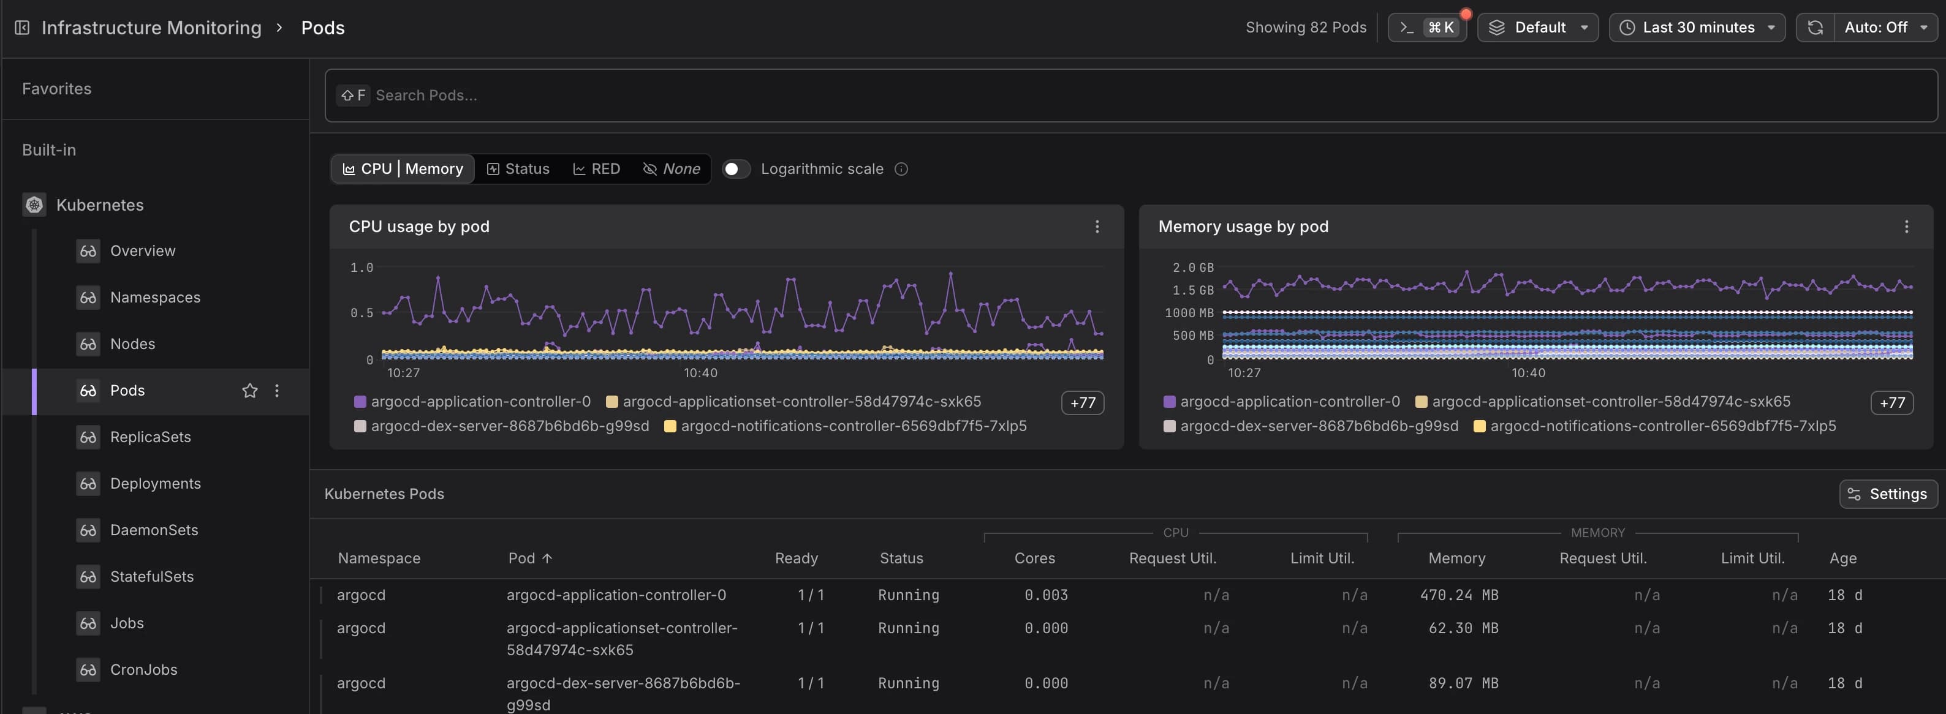The height and width of the screenshot is (714, 1946).
Task: Open CPU usage by pod options menu
Action: (x=1097, y=227)
